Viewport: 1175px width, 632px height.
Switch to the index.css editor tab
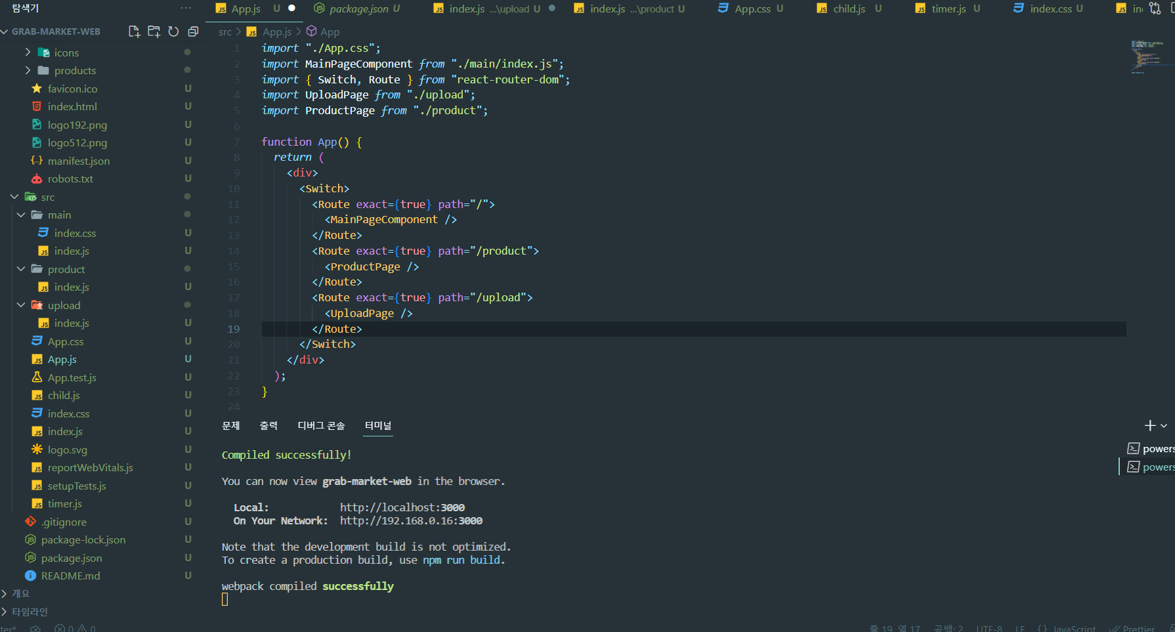tap(1050, 9)
